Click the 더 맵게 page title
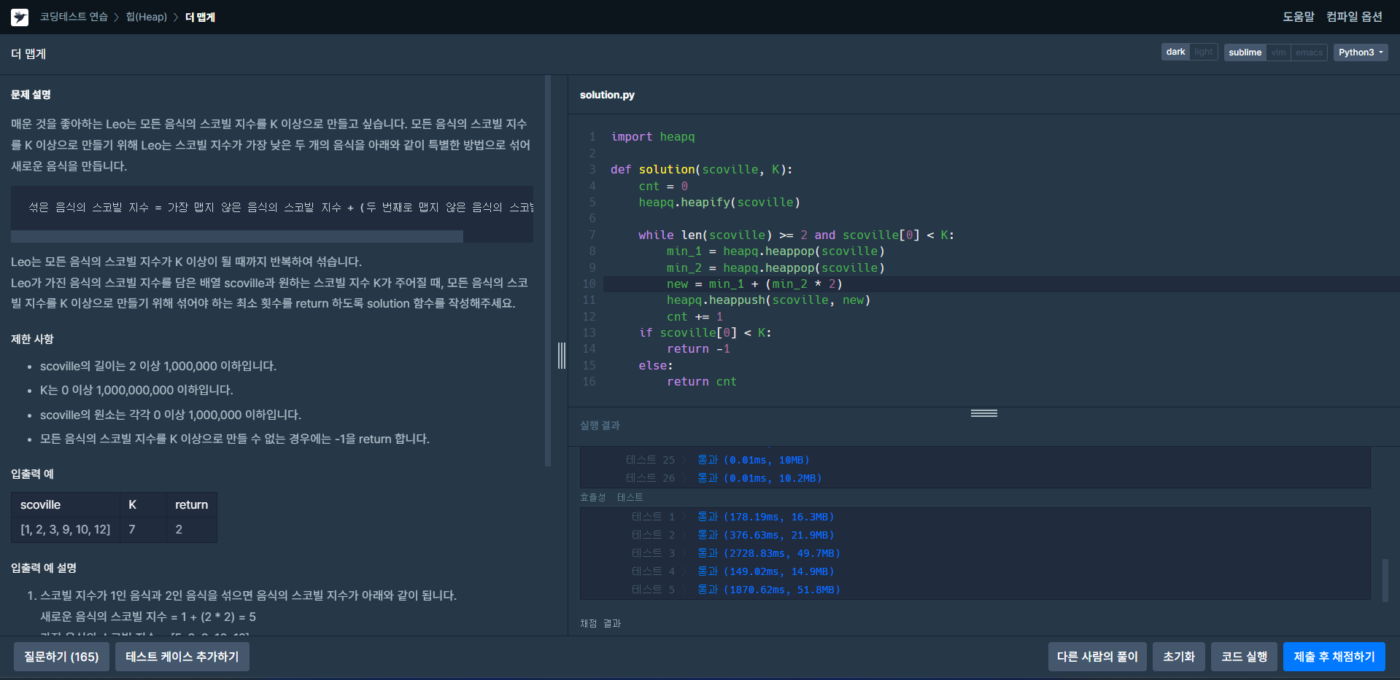 click(28, 54)
